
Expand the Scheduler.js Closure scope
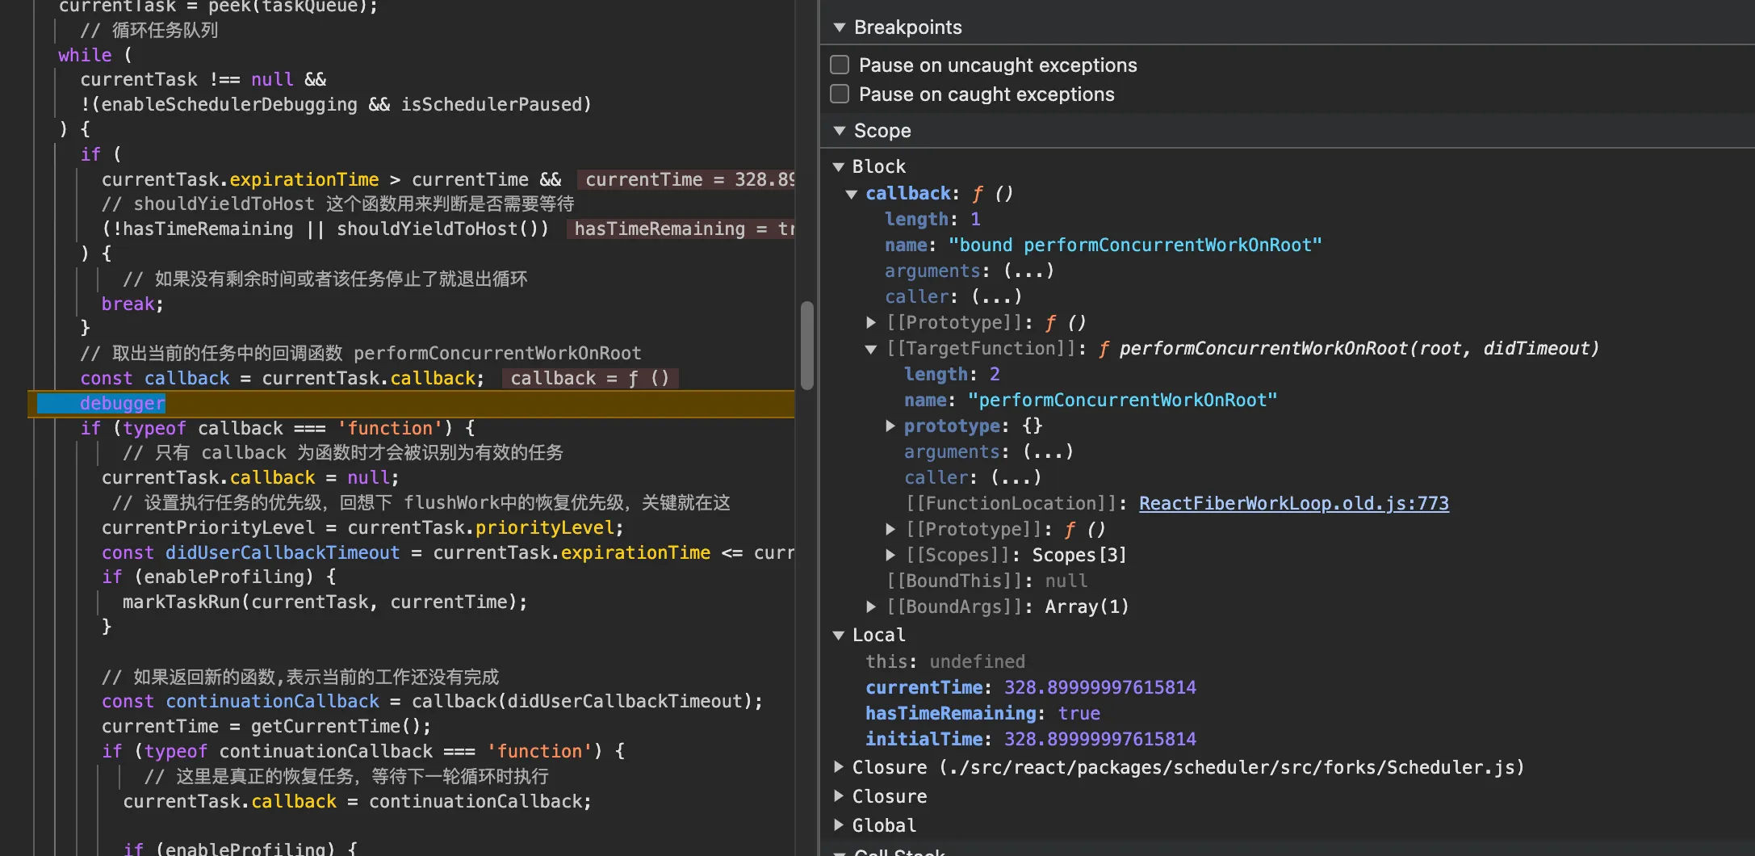839,767
